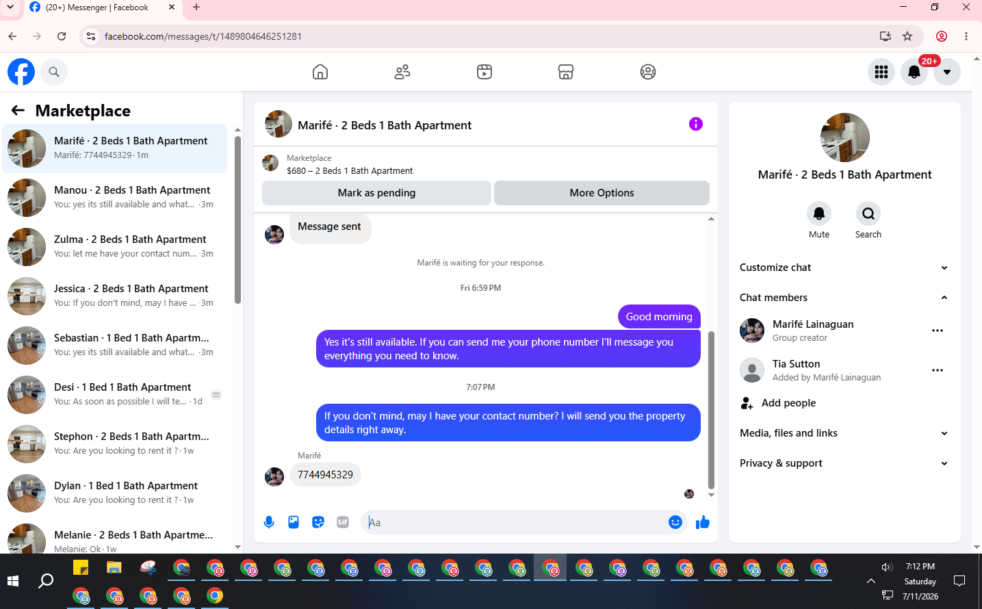Open options for Marifé Lainaguan
This screenshot has width=982, height=609.
(x=938, y=331)
